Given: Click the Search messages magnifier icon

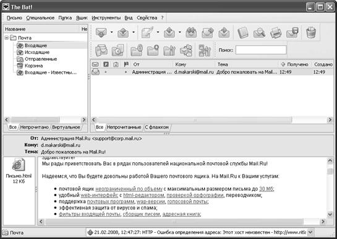Looking at the screenshot, I should pos(259,33).
